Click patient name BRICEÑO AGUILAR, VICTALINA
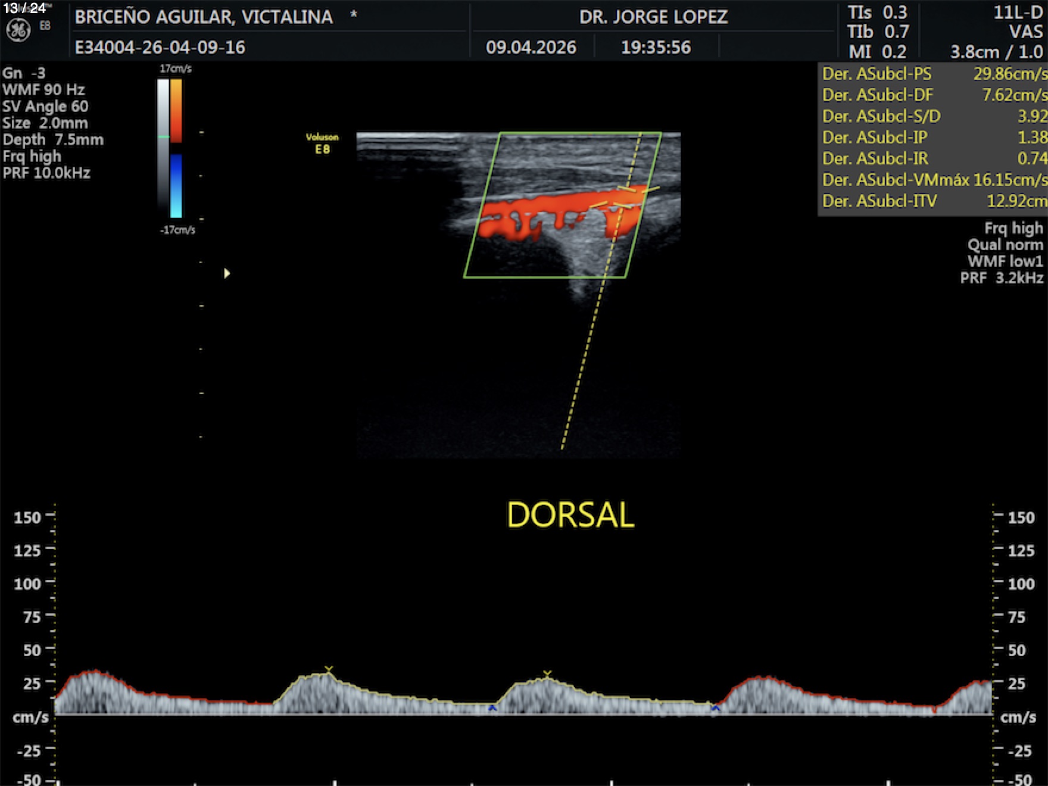 204,17
